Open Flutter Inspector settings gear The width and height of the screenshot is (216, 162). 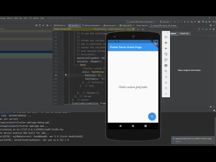pos(211,26)
